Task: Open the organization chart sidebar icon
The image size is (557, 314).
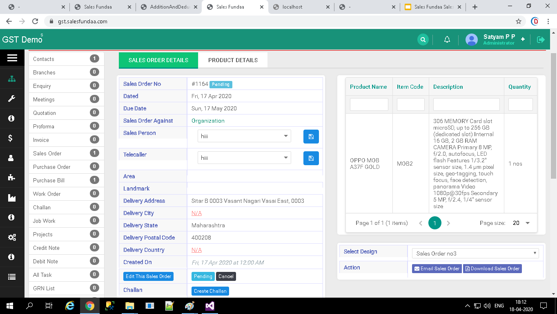Action: coord(12,79)
